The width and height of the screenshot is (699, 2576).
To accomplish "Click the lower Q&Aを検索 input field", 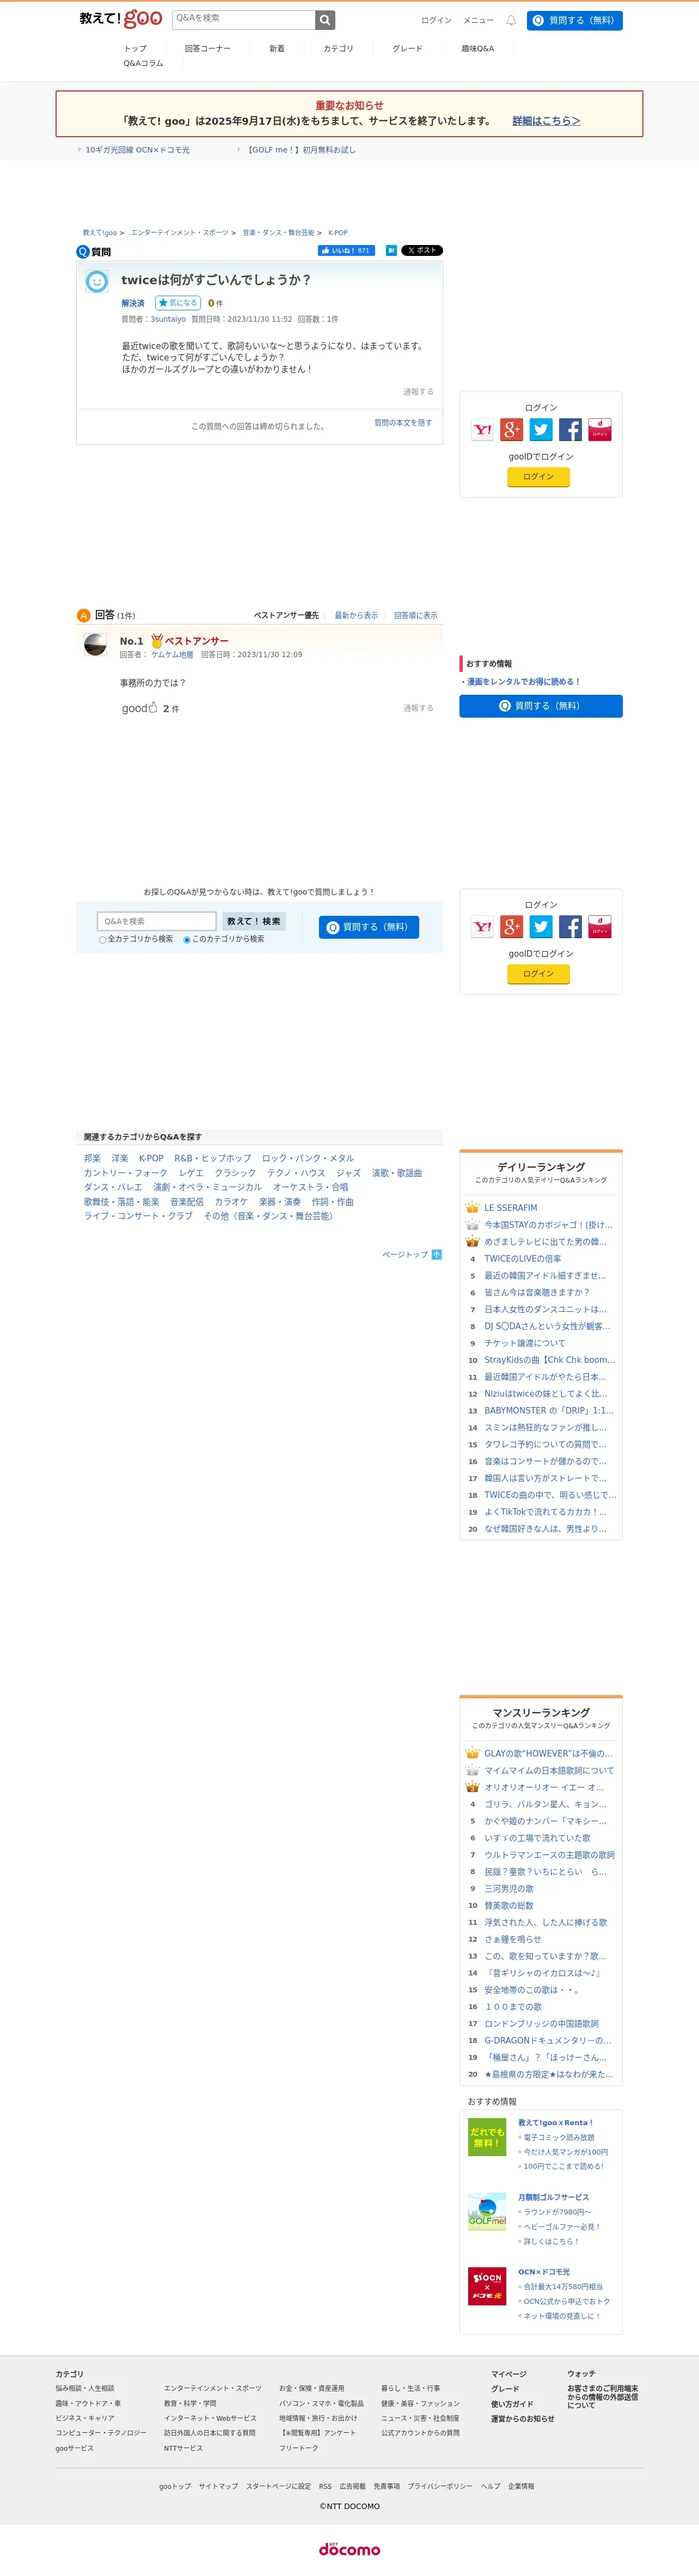I will [157, 921].
